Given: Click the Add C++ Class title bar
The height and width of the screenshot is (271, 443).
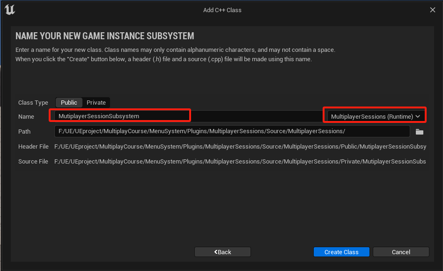Looking at the screenshot, I should [222, 10].
